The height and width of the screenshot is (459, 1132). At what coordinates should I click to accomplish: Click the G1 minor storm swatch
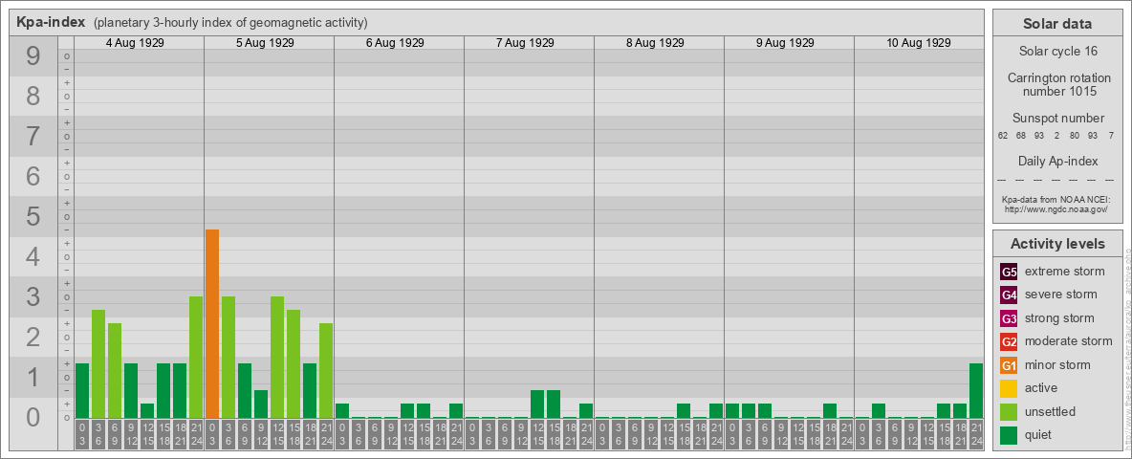coord(1009,365)
